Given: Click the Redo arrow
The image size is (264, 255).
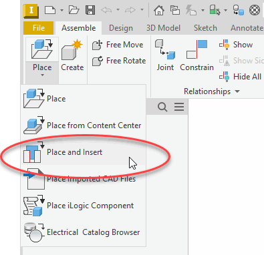Looking at the screenshot, I should click(130, 10).
